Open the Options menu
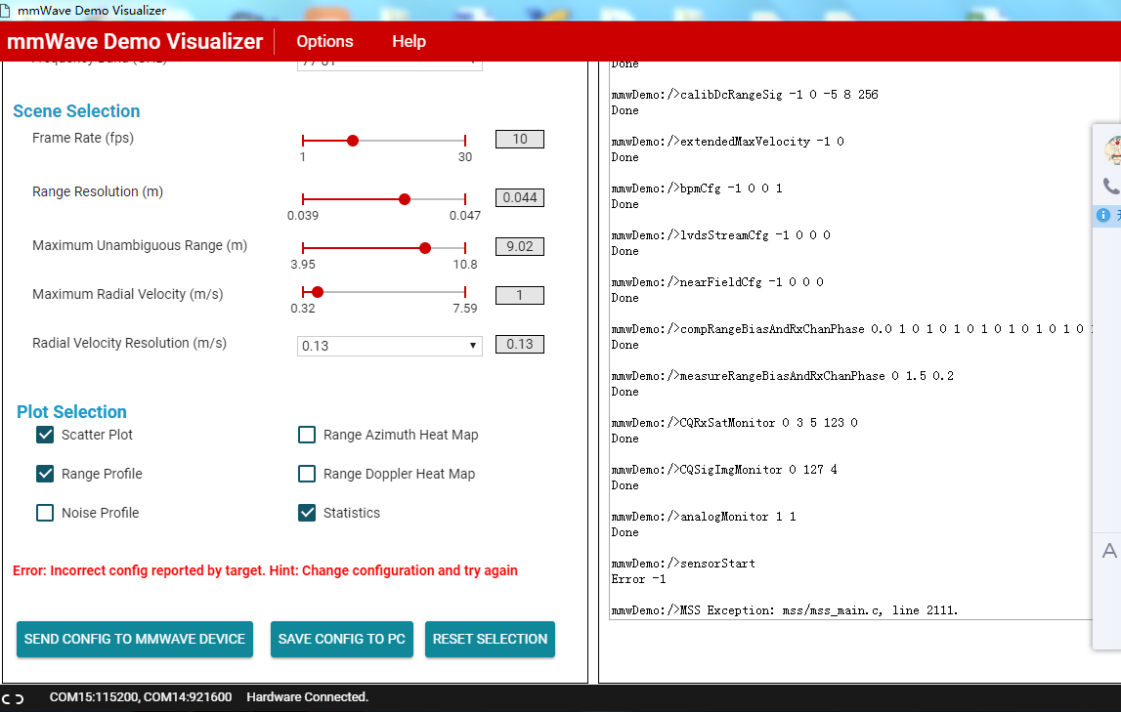This screenshot has width=1121, height=712. point(324,41)
